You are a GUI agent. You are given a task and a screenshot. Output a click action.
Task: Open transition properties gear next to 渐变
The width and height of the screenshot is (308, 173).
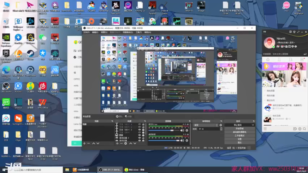tap(221, 125)
